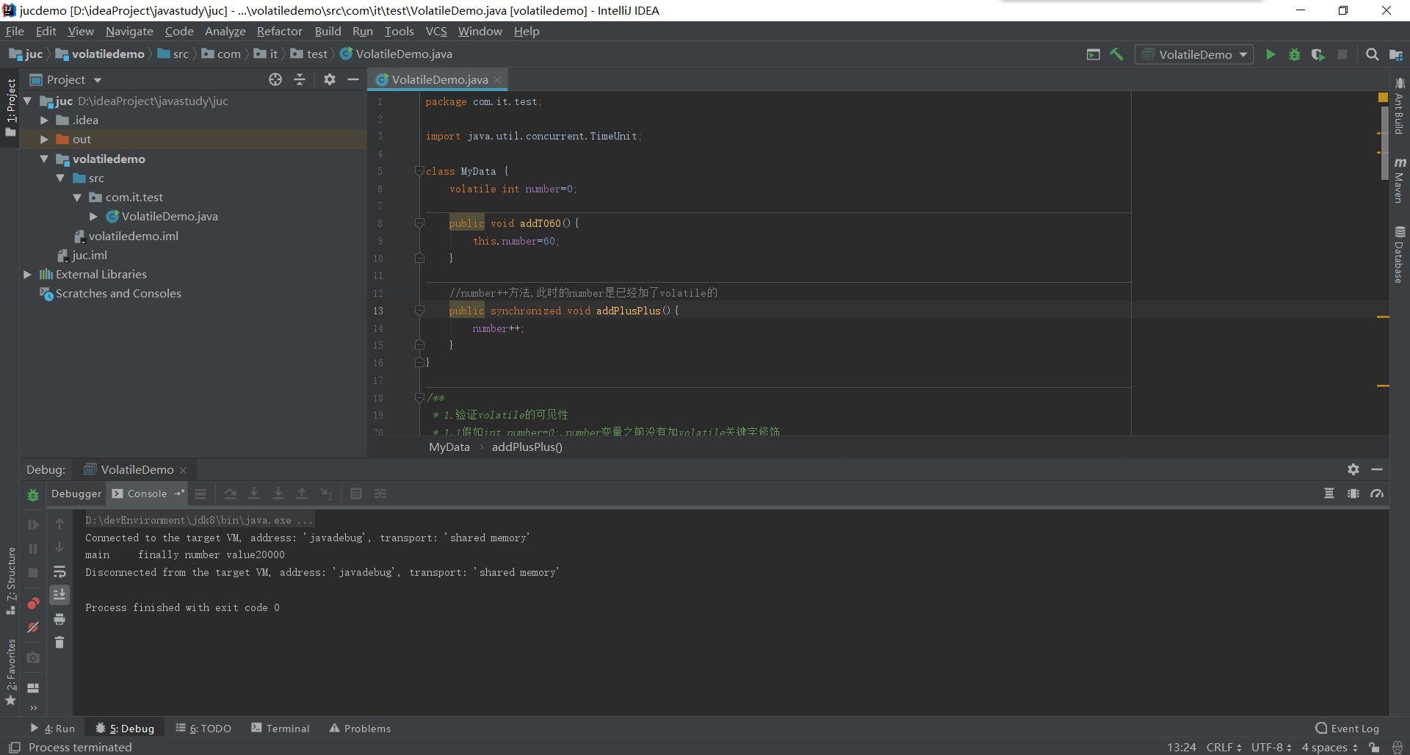Toggle scroll to end of console

click(59, 595)
